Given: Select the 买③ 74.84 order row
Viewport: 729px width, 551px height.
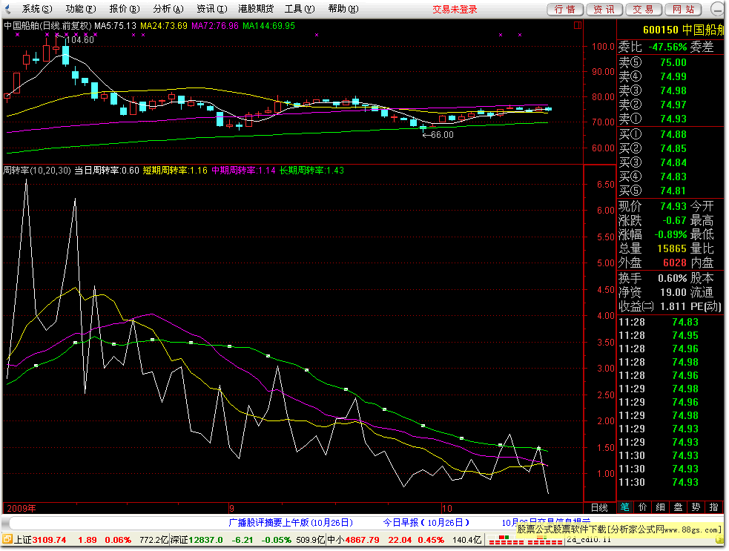Looking at the screenshot, I should pyautogui.click(x=670, y=162).
